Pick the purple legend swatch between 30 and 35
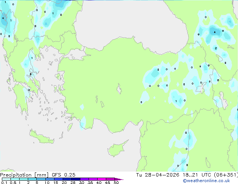The width and height of the screenshot is (238, 184). pos(86,179)
